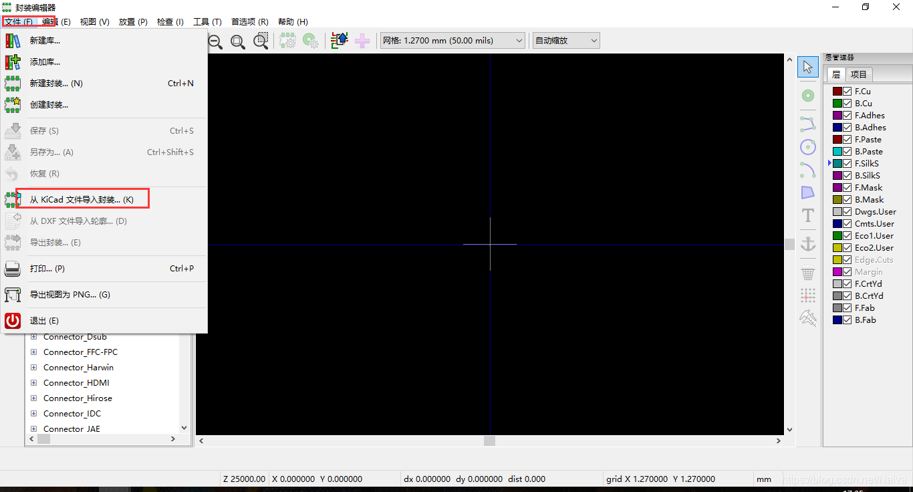Toggle the F.Paste layer checkbox
Viewport: 913px width, 492px height.
847,140
